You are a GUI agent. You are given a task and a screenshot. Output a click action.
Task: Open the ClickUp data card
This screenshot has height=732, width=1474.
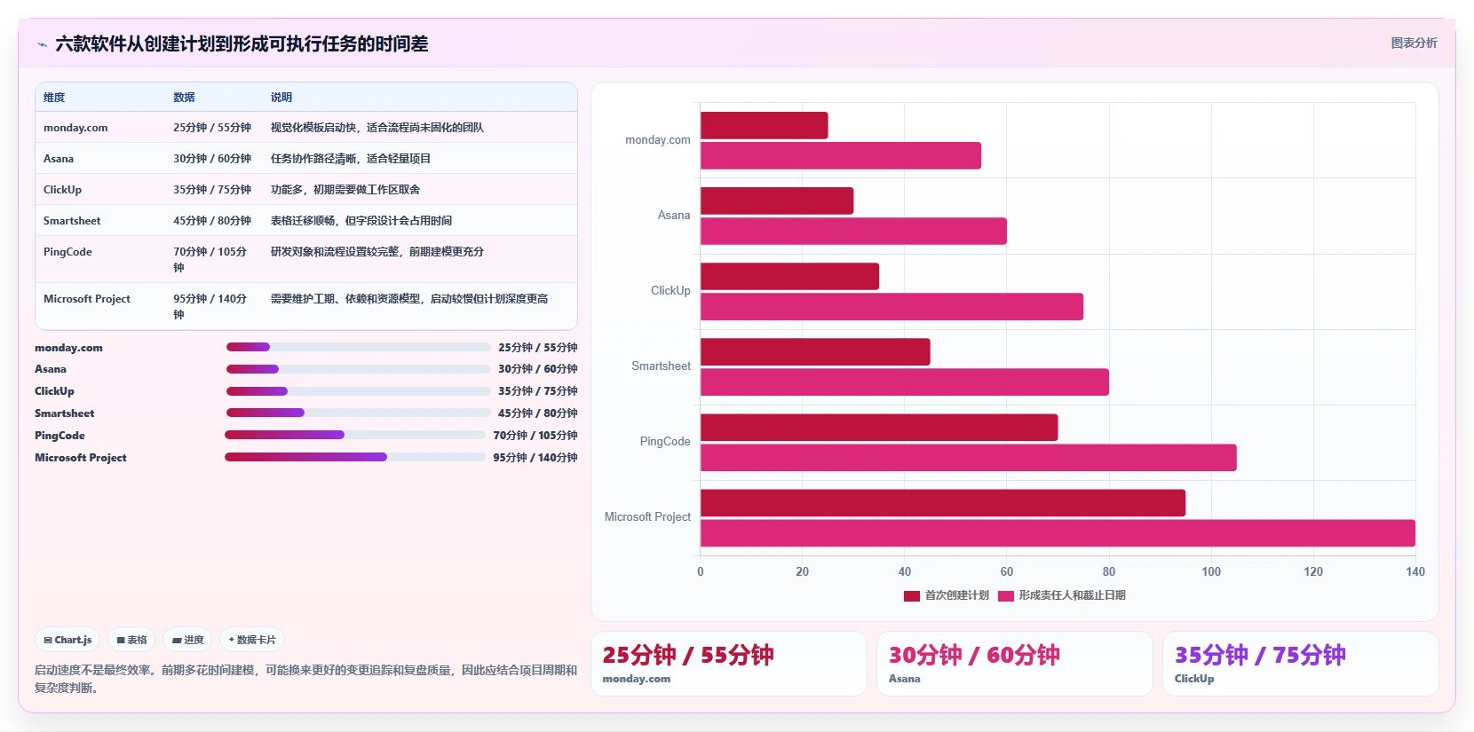pos(1301,664)
